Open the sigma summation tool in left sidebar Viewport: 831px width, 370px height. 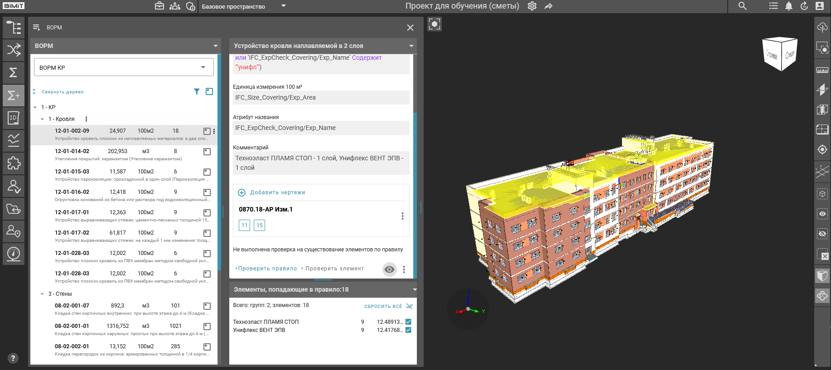point(14,73)
